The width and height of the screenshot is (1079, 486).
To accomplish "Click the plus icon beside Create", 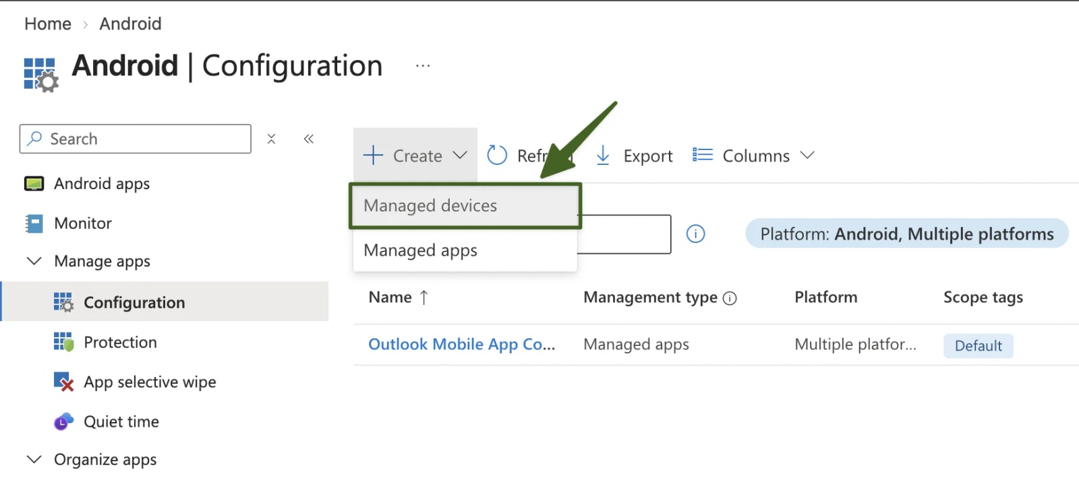I will [373, 155].
